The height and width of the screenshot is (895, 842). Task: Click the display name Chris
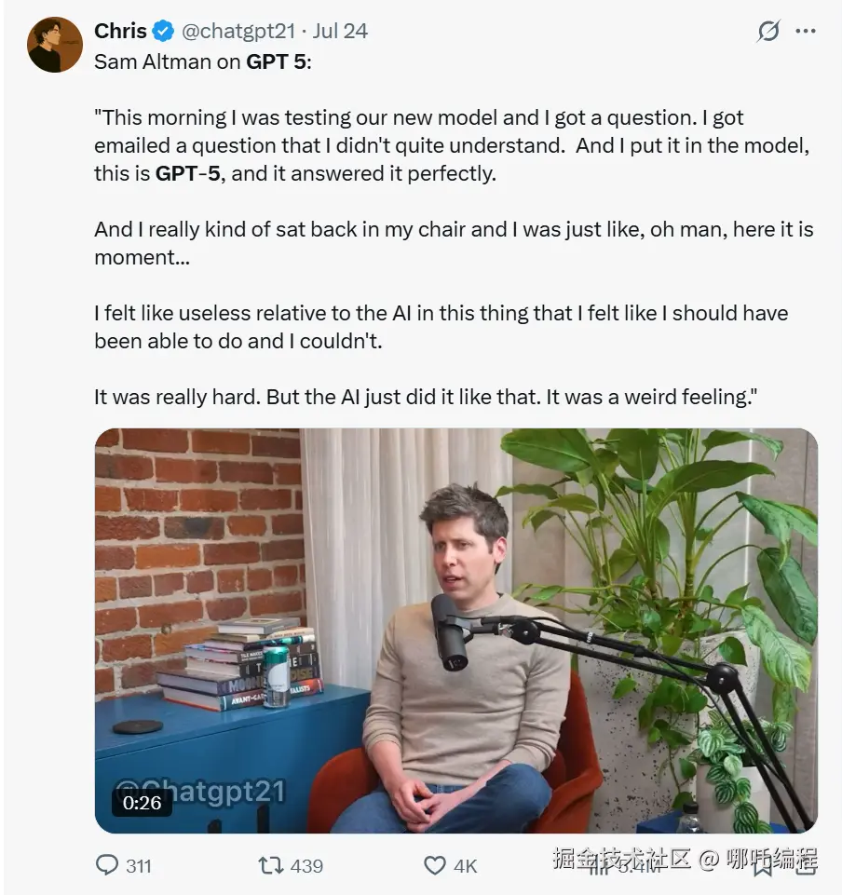point(120,31)
